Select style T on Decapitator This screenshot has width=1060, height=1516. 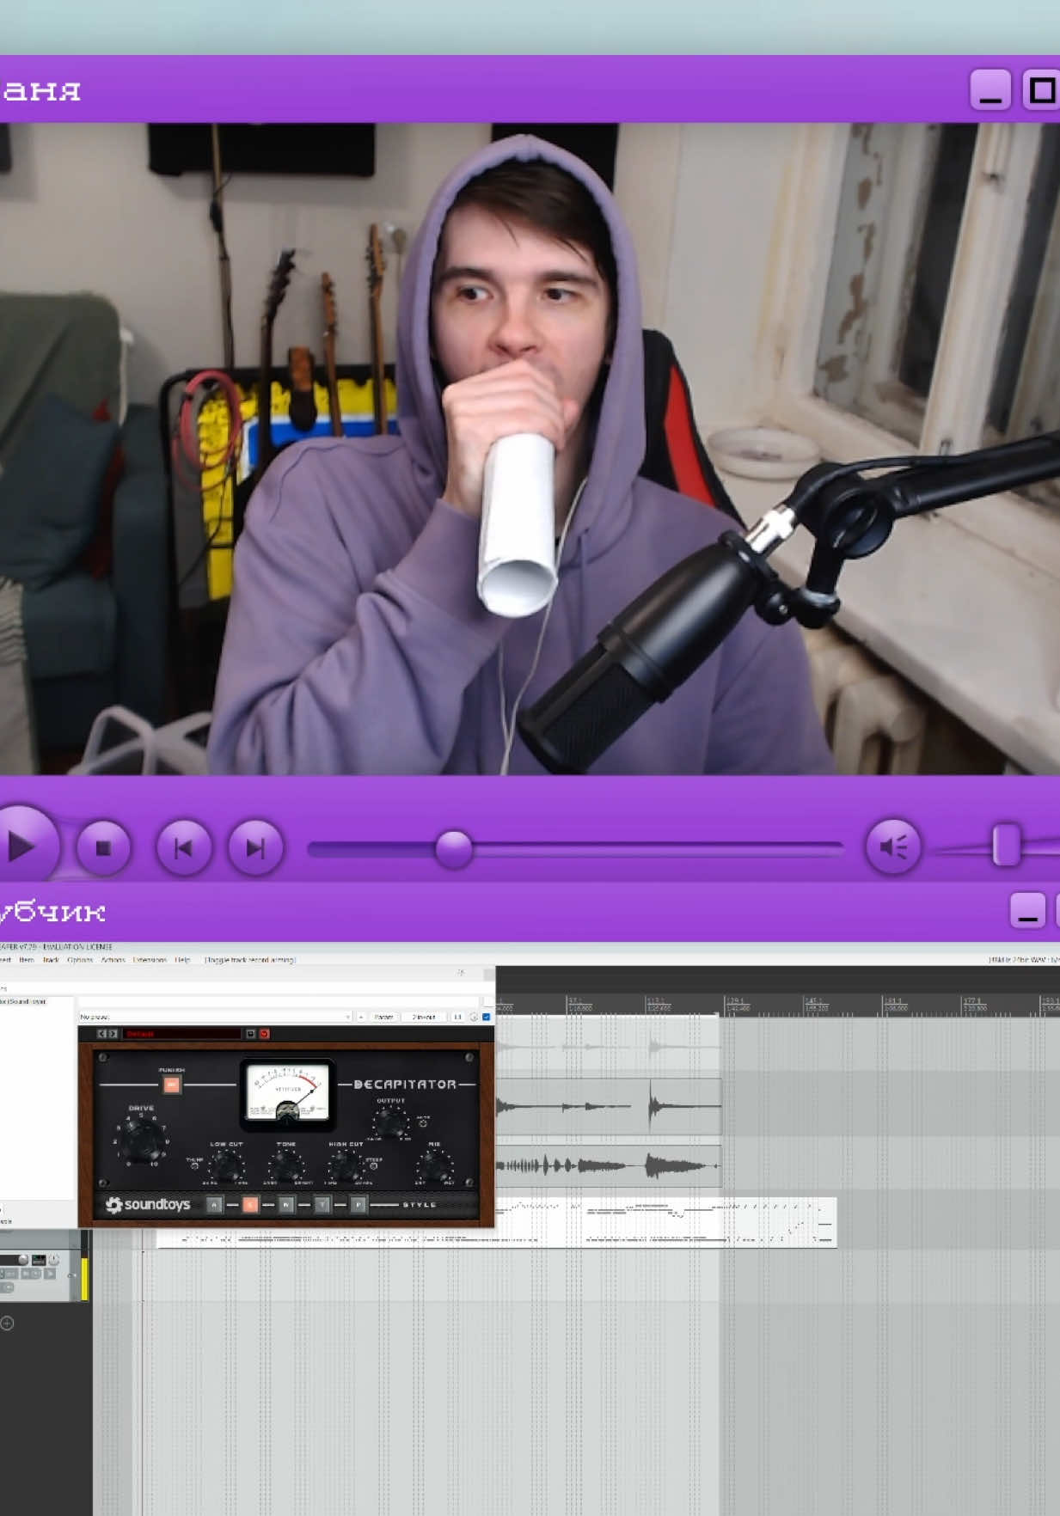[322, 1205]
